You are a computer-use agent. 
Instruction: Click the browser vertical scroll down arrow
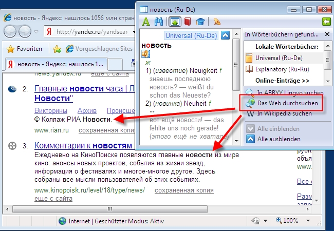[x=317, y=200]
